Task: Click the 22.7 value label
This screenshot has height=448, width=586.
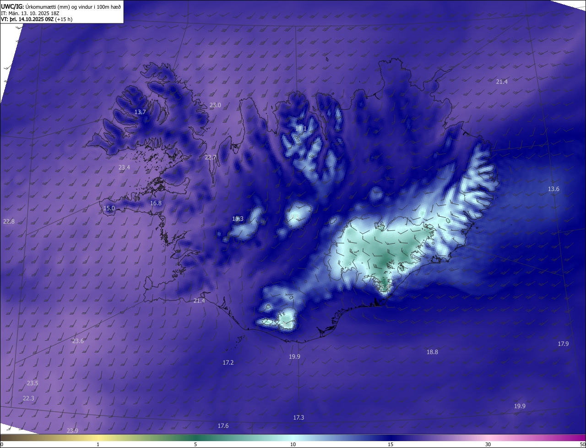Action: pos(211,158)
